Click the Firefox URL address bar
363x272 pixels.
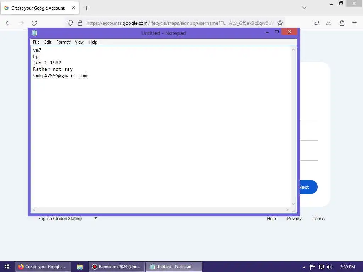pos(180,23)
